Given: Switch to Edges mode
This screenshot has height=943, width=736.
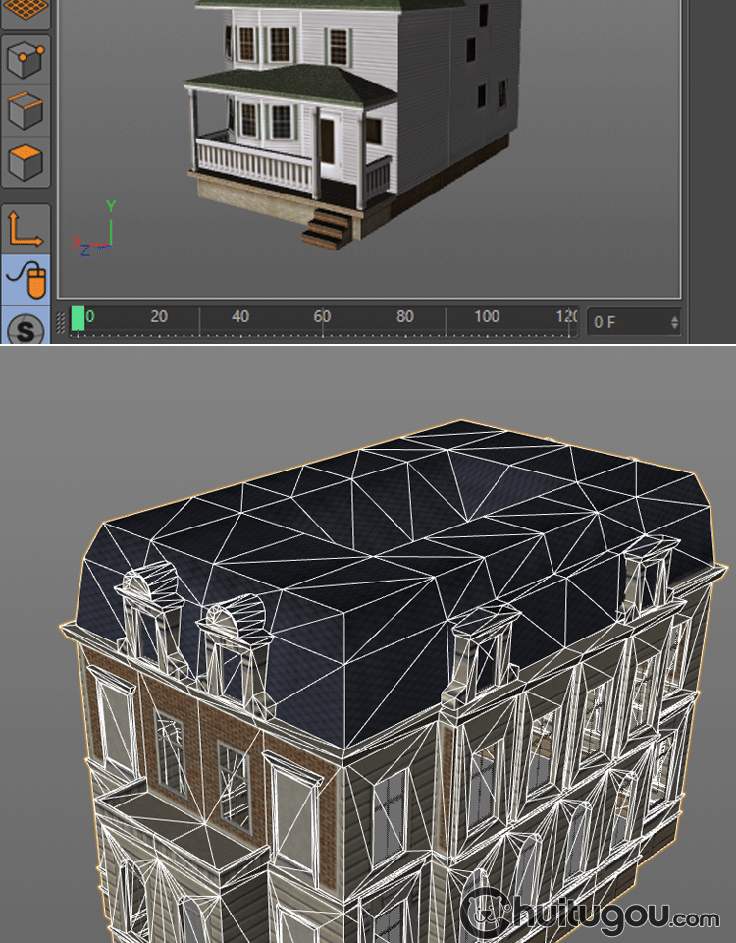Looking at the screenshot, I should (x=25, y=110).
